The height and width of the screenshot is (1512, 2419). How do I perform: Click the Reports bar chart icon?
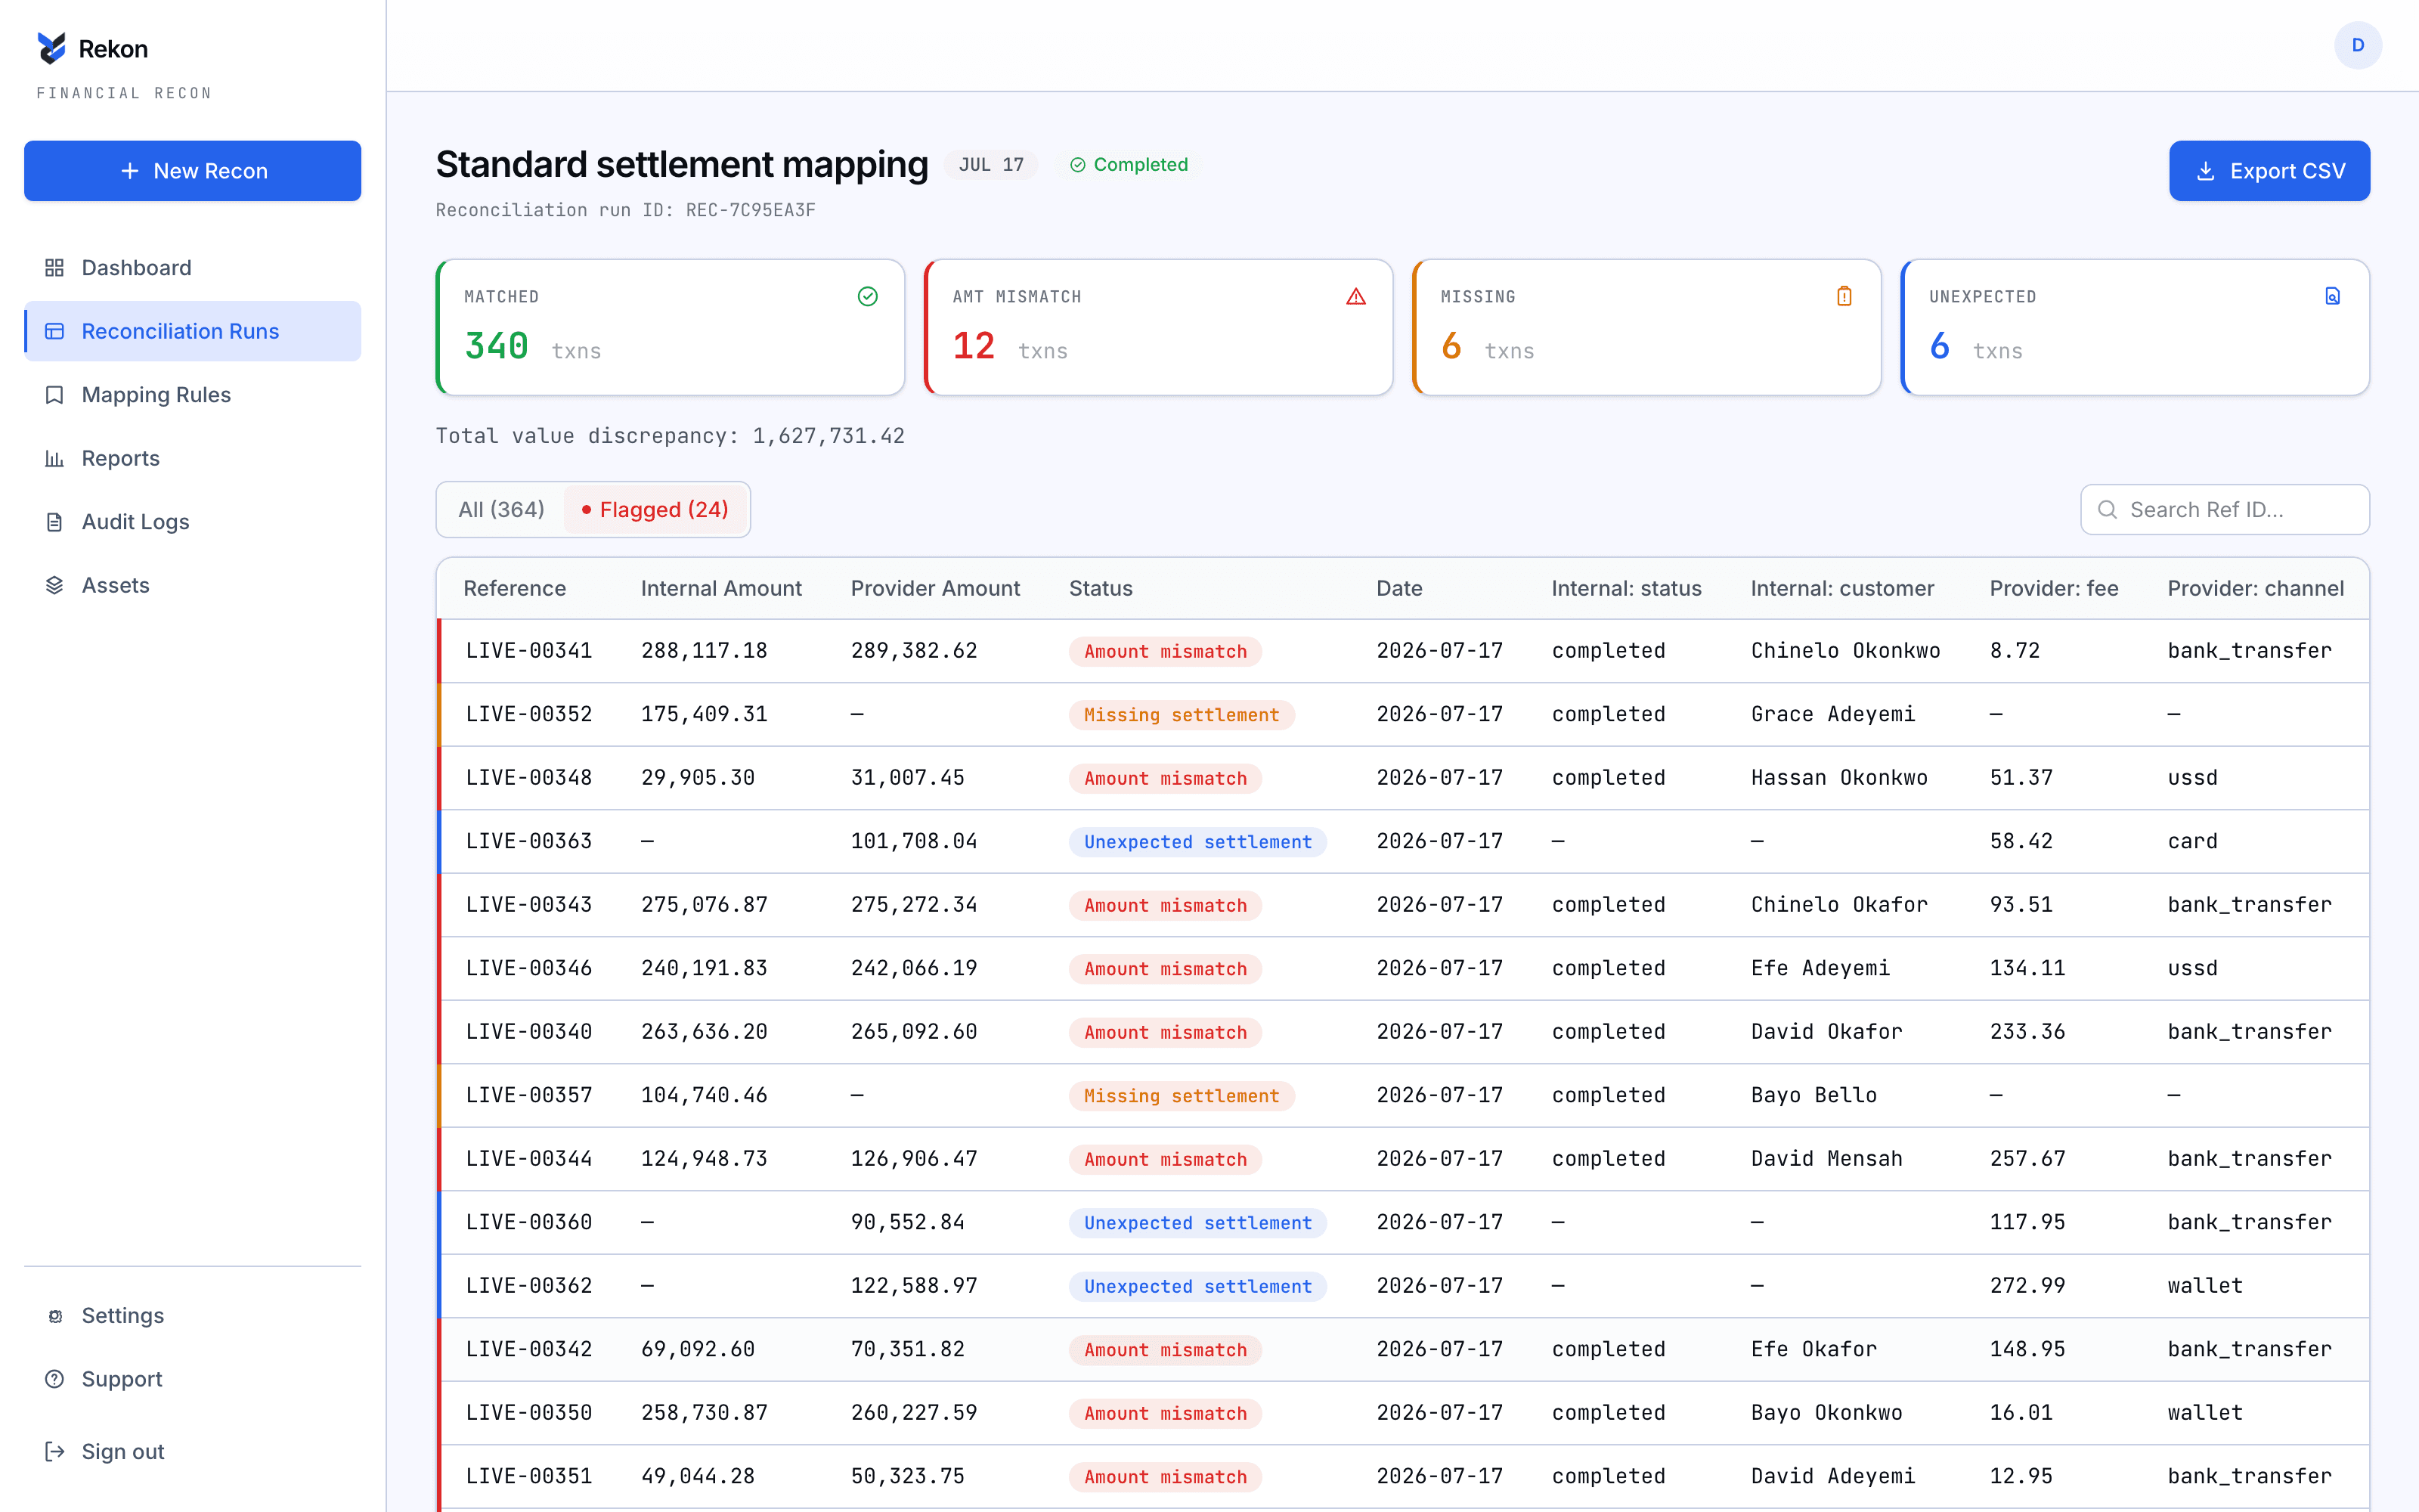pos(55,458)
